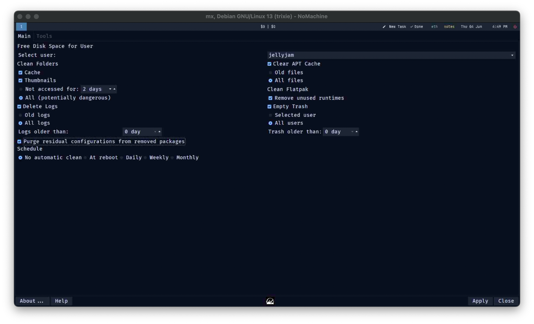Switch to the Tools tab
Viewport: 534px width, 324px height.
tap(44, 36)
